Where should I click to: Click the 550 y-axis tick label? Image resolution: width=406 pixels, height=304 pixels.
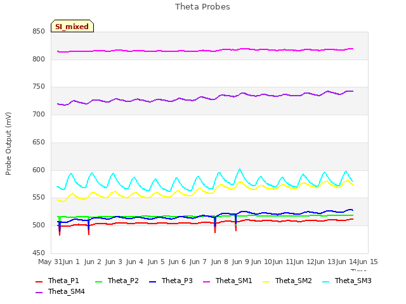[x=39, y=198]
